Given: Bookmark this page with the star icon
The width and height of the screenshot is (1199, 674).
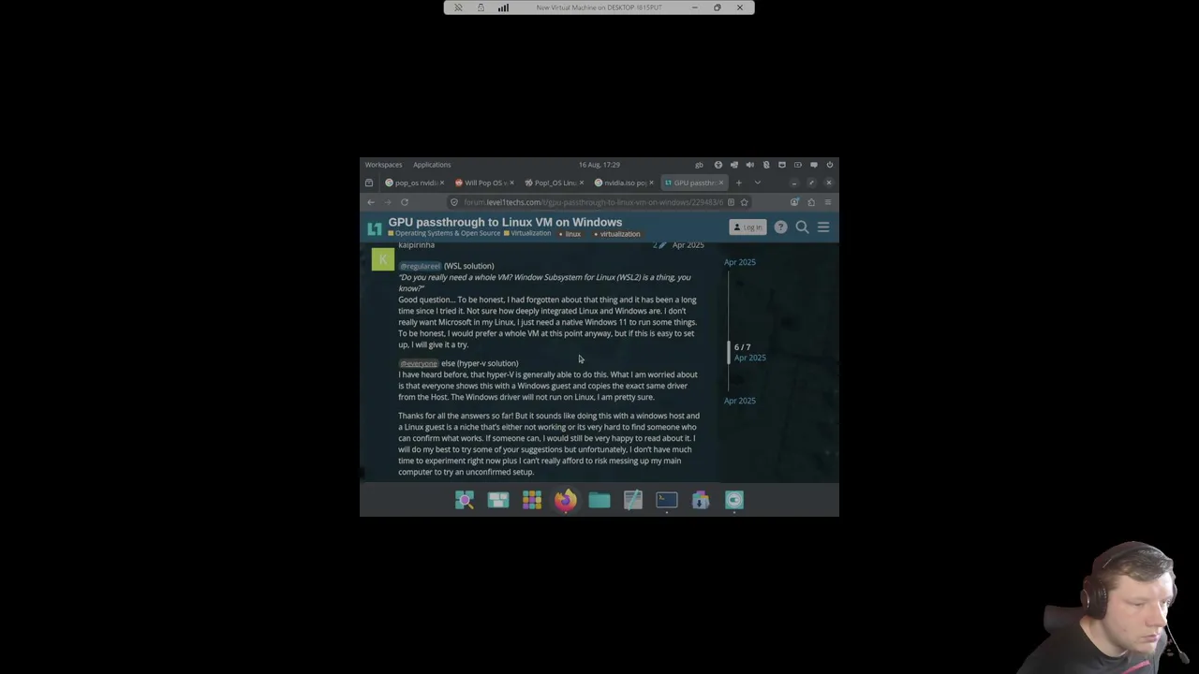Looking at the screenshot, I should point(745,202).
